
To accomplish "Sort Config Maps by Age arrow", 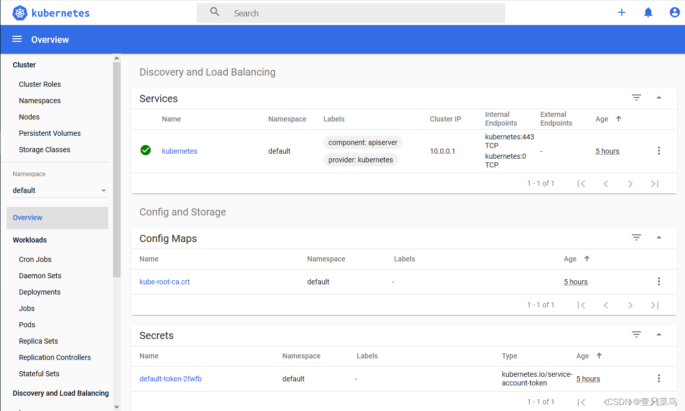I will click(587, 258).
